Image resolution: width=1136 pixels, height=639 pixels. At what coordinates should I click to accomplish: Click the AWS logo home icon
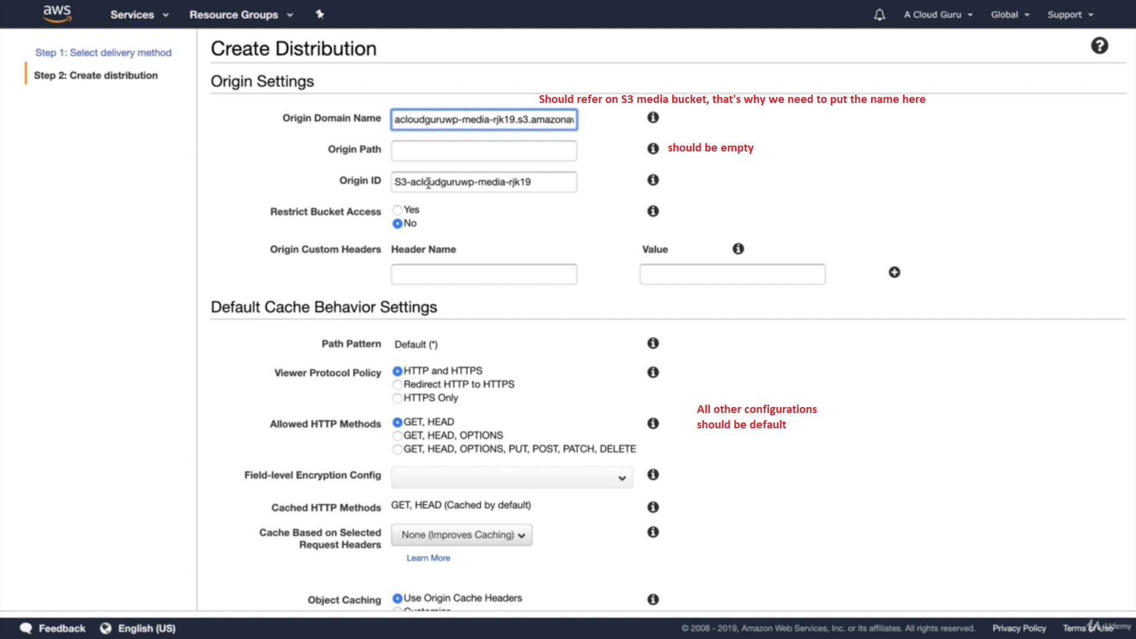(x=57, y=14)
